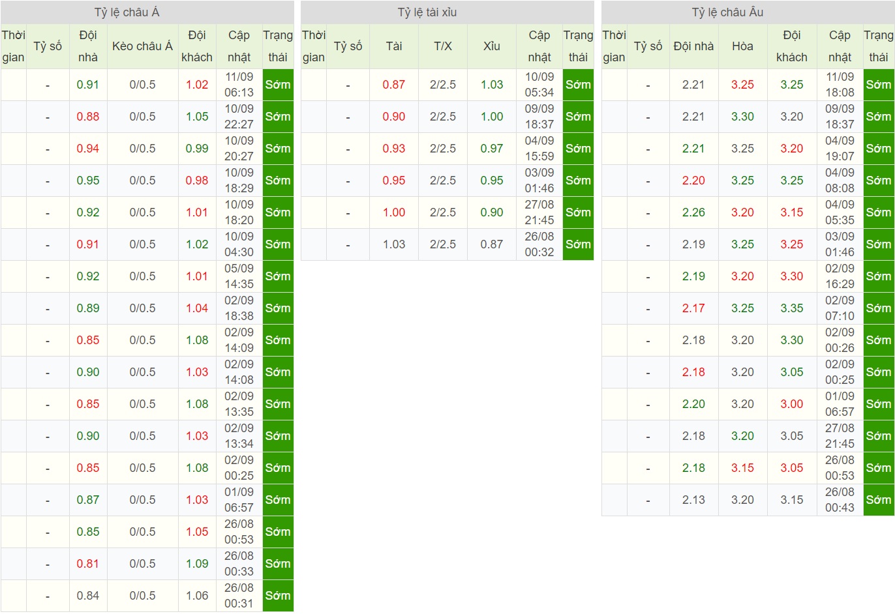Select the 'Xỉu' column header
Viewport: 895px width, 614px height.
click(492, 46)
